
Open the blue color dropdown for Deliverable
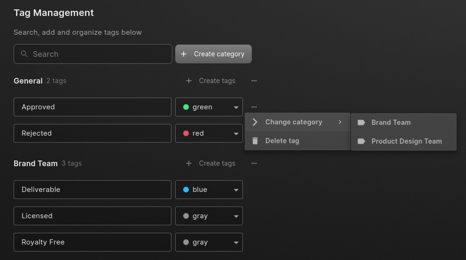pos(209,189)
